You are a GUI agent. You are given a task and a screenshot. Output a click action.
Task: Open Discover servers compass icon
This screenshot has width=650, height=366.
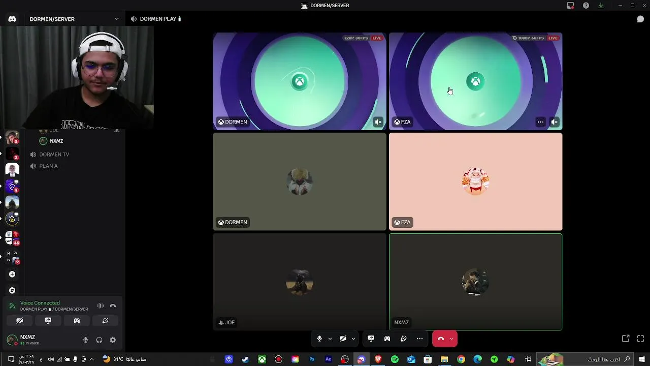pos(12,291)
